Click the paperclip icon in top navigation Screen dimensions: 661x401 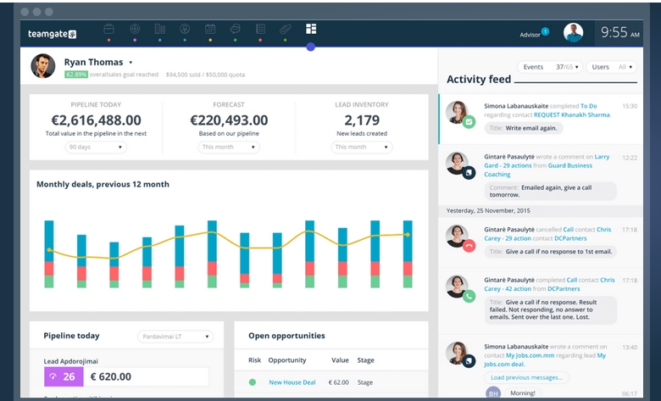click(x=286, y=30)
